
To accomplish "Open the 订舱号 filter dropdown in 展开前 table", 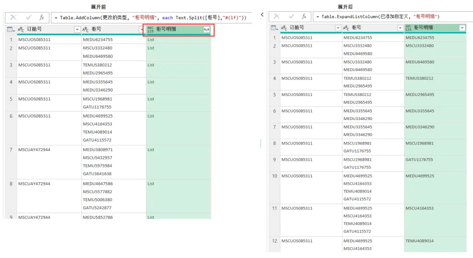I will pyautogui.click(x=77, y=30).
